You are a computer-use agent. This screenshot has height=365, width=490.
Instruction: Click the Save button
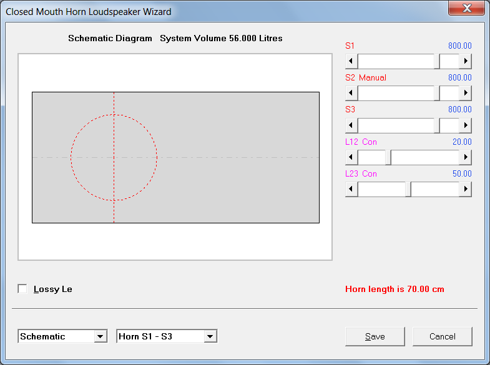375,336
